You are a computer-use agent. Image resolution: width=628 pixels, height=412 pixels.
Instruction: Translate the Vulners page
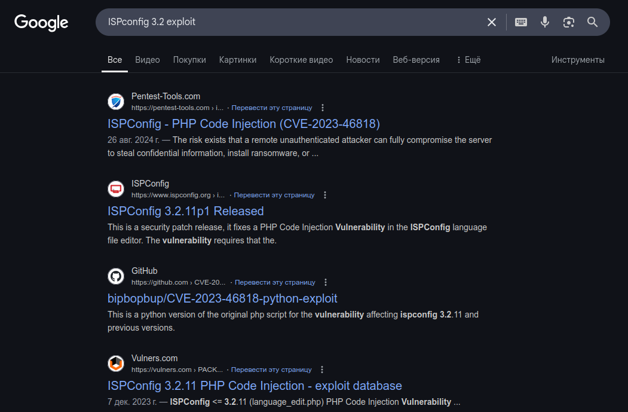click(271, 370)
